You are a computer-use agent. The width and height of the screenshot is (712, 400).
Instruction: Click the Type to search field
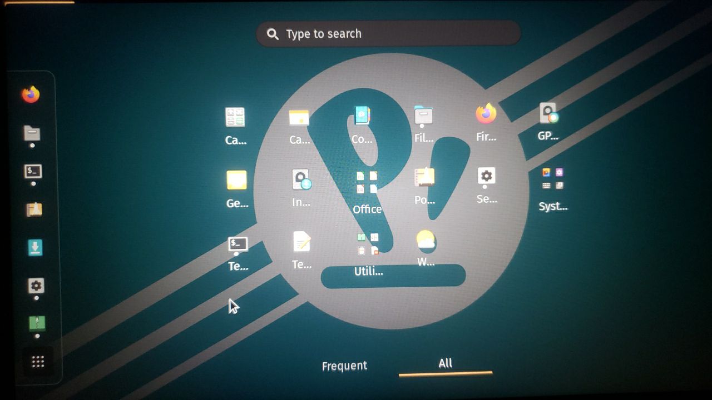tap(388, 34)
